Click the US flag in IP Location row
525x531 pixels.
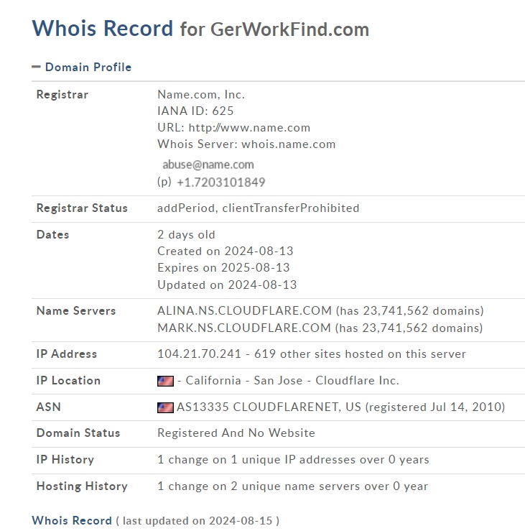[165, 381]
